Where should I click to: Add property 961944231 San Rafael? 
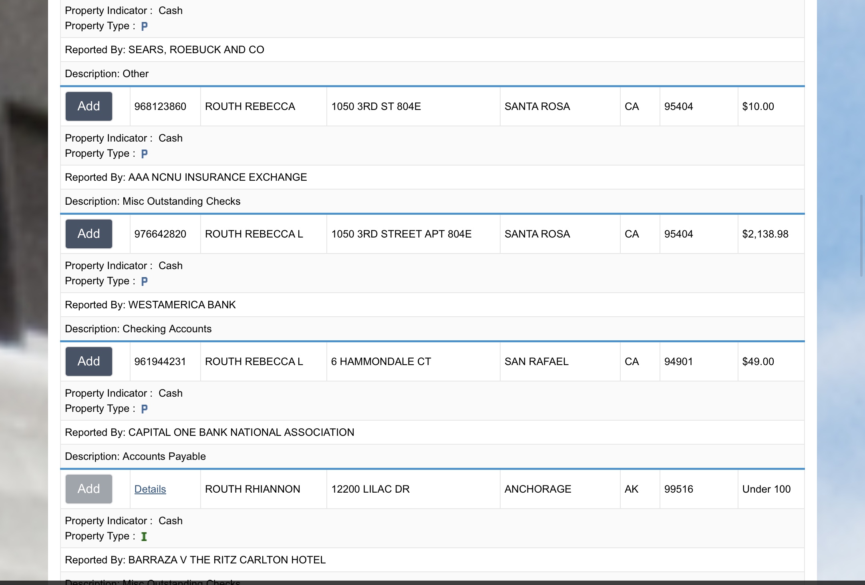(89, 361)
